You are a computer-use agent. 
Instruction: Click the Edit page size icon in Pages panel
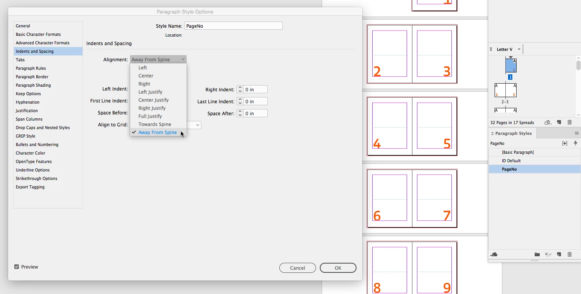(x=547, y=123)
